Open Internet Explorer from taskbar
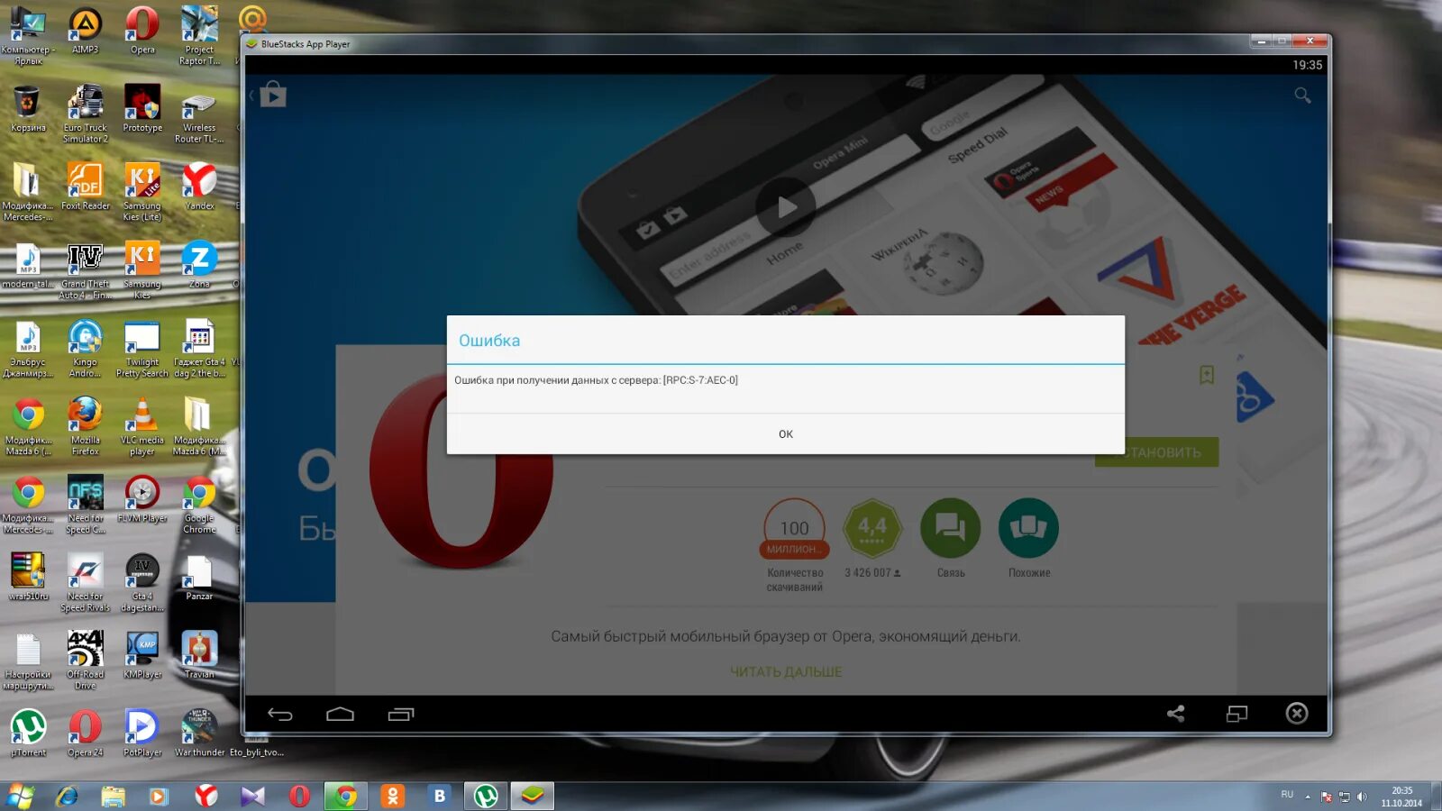Image resolution: width=1442 pixels, height=811 pixels. (x=67, y=796)
